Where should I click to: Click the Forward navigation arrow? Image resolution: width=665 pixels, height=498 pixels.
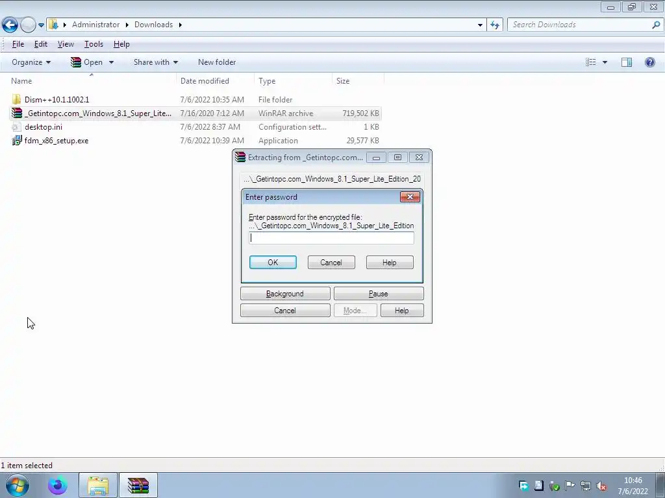coord(28,25)
